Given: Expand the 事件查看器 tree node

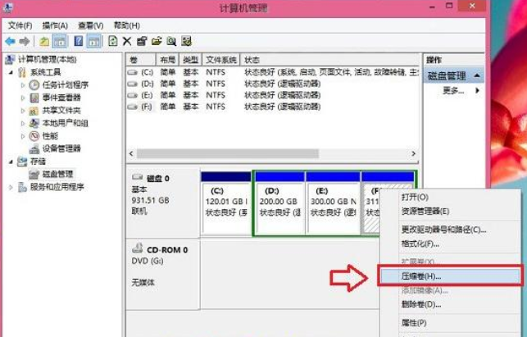Looking at the screenshot, I should tap(23, 98).
